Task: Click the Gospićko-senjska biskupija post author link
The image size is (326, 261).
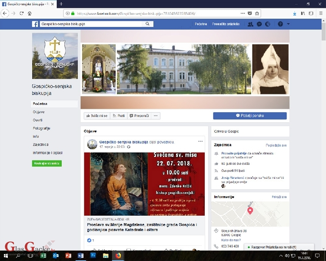Action: 123,142
